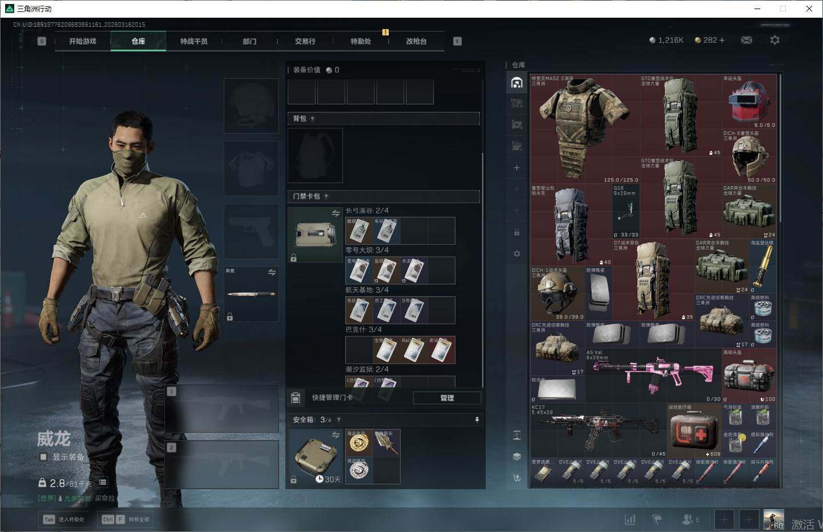This screenshot has height=532, width=823.
Task: Show help for 安全箱 question mark
Action: [338, 420]
